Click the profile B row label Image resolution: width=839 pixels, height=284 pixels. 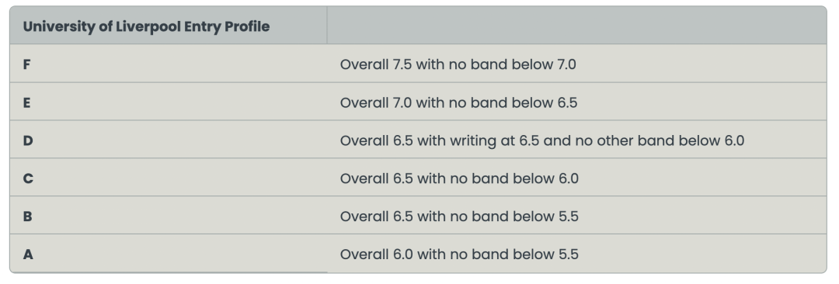(x=28, y=216)
